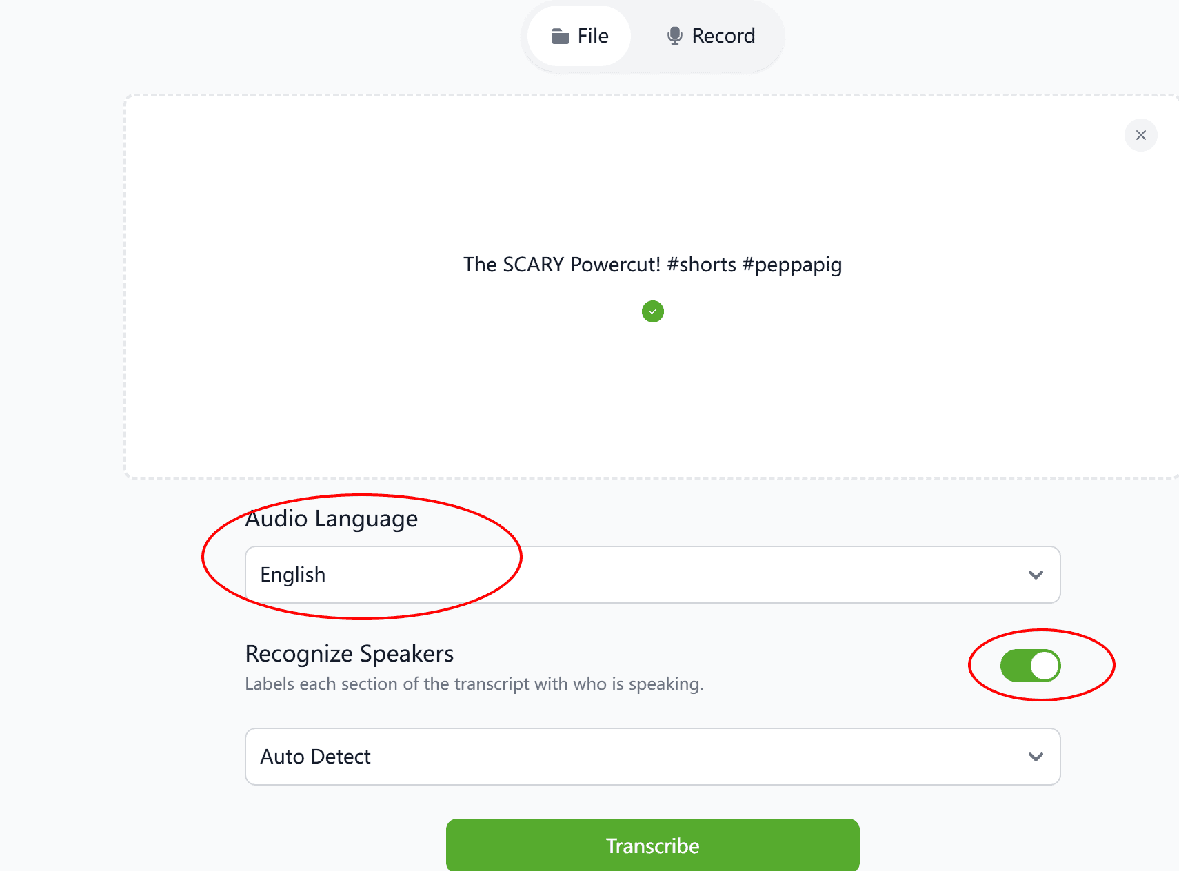Click the Auto Detect chevron arrow

[1035, 757]
